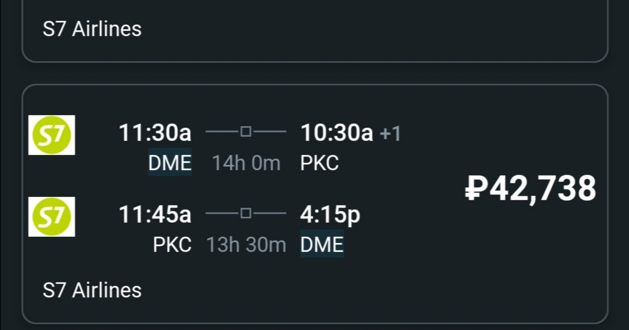Screen dimensions: 629x330
Task: Click the S7 Airlines label in top card
Action: tap(92, 29)
